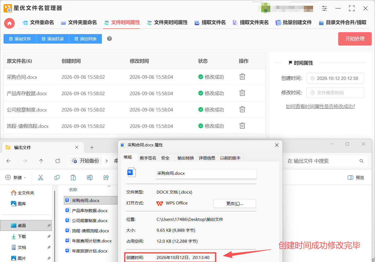Open the 如何查看时间属性是否修改成功 link
375x262 pixels.
click(x=320, y=106)
